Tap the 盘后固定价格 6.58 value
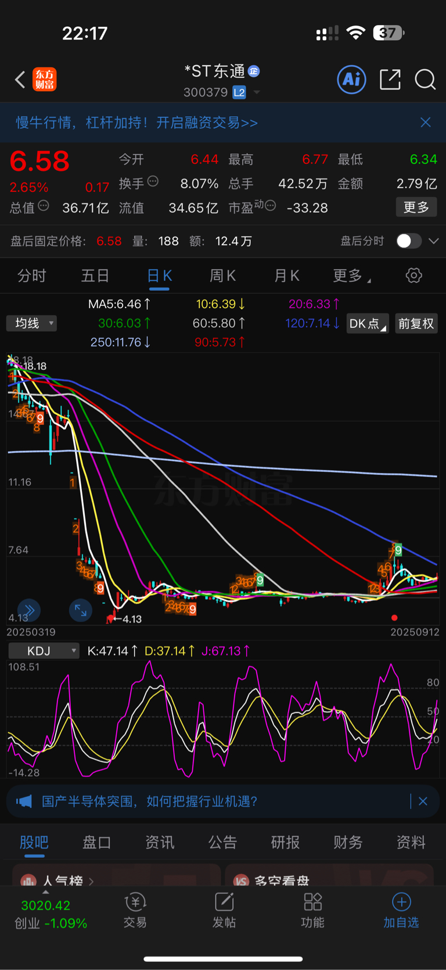Screen dimensions: 446x970 (x=109, y=241)
